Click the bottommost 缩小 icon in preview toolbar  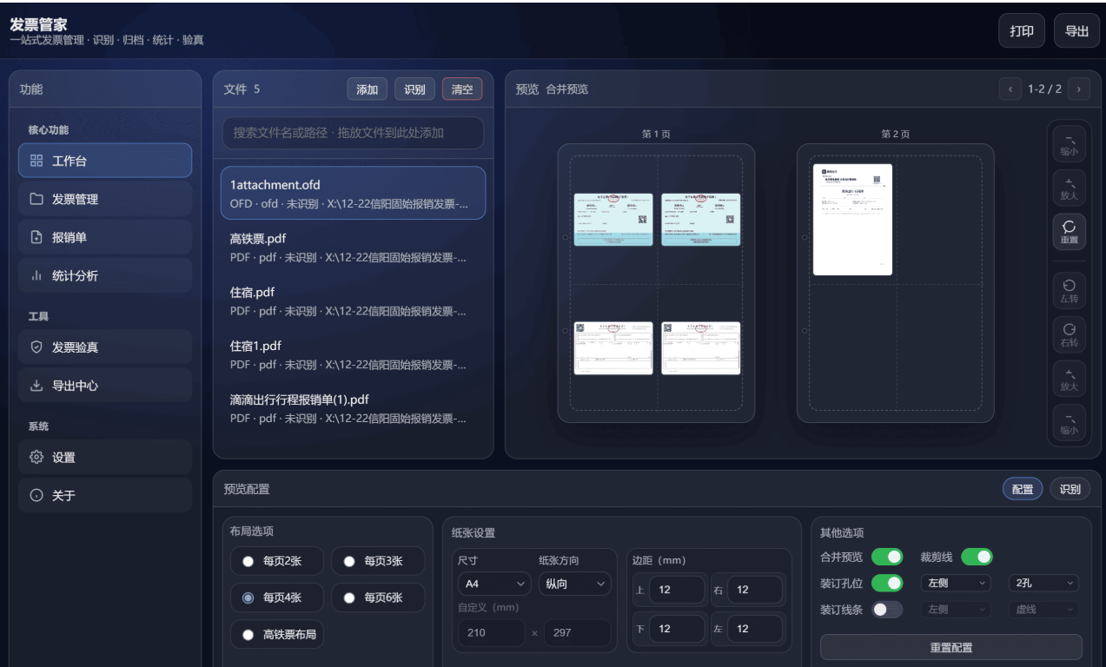point(1069,422)
